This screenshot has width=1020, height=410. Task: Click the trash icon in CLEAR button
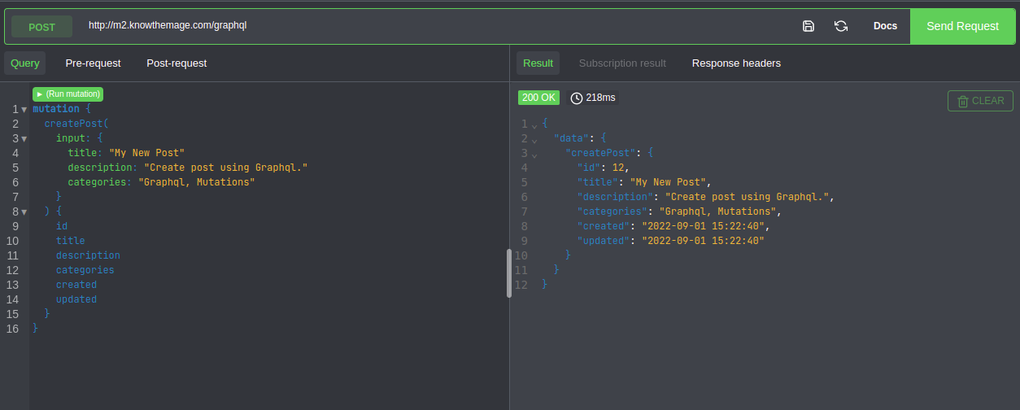coord(963,101)
